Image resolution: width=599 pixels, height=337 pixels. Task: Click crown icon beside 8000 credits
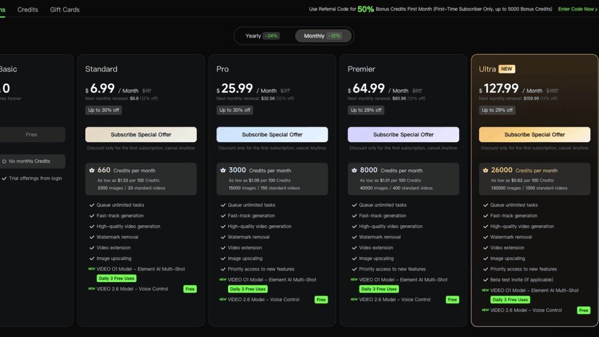[x=354, y=170]
